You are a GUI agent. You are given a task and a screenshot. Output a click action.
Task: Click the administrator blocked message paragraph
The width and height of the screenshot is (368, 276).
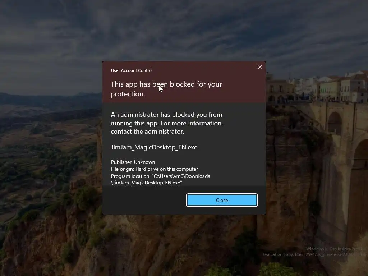coord(167,123)
